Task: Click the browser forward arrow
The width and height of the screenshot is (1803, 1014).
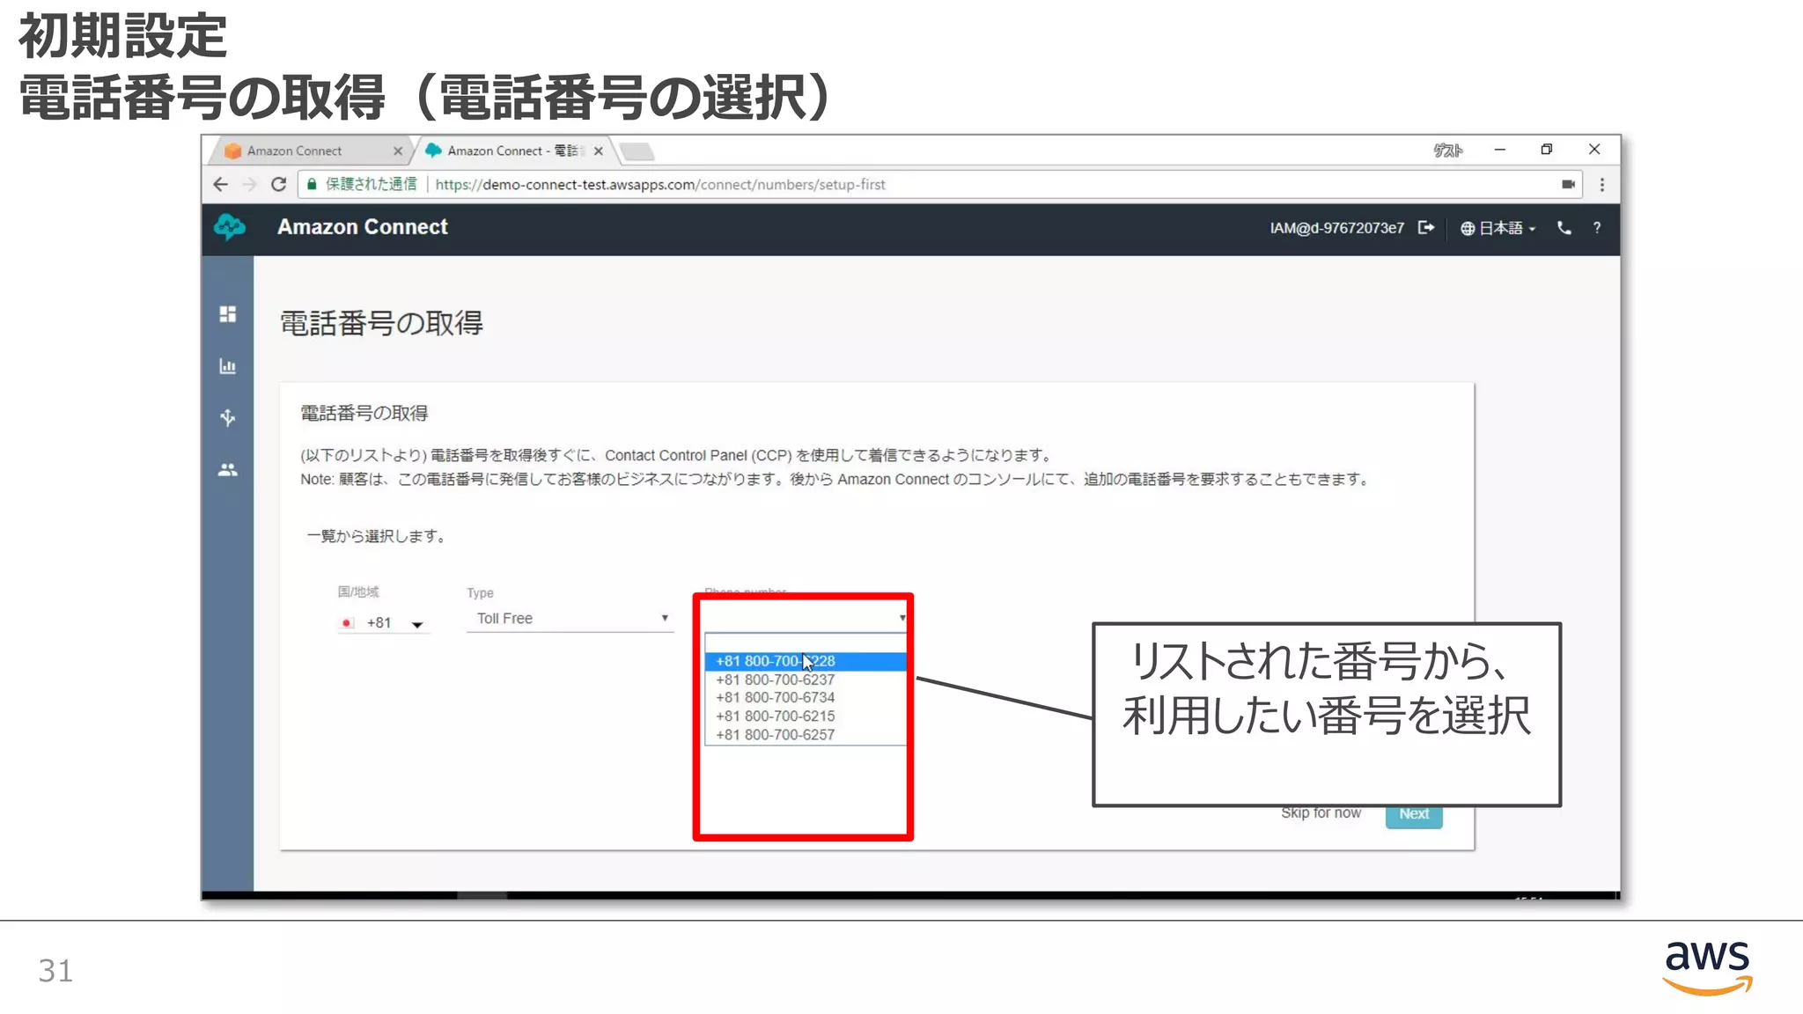Action: pos(249,184)
